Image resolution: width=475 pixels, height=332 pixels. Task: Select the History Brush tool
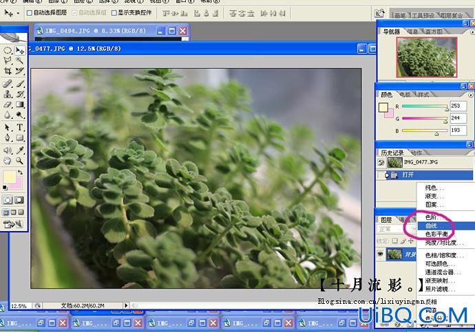click(x=20, y=94)
